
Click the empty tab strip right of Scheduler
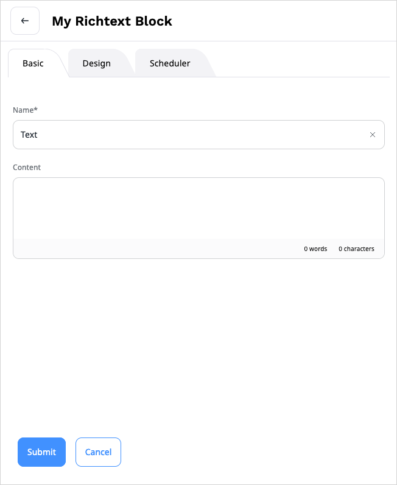(304, 63)
